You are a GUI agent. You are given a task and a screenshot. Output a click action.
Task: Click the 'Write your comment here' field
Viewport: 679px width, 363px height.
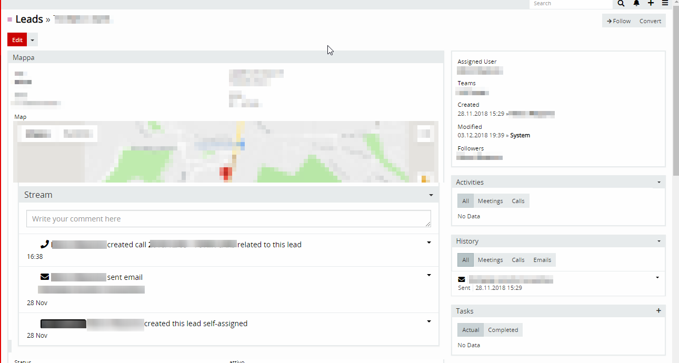coord(228,219)
